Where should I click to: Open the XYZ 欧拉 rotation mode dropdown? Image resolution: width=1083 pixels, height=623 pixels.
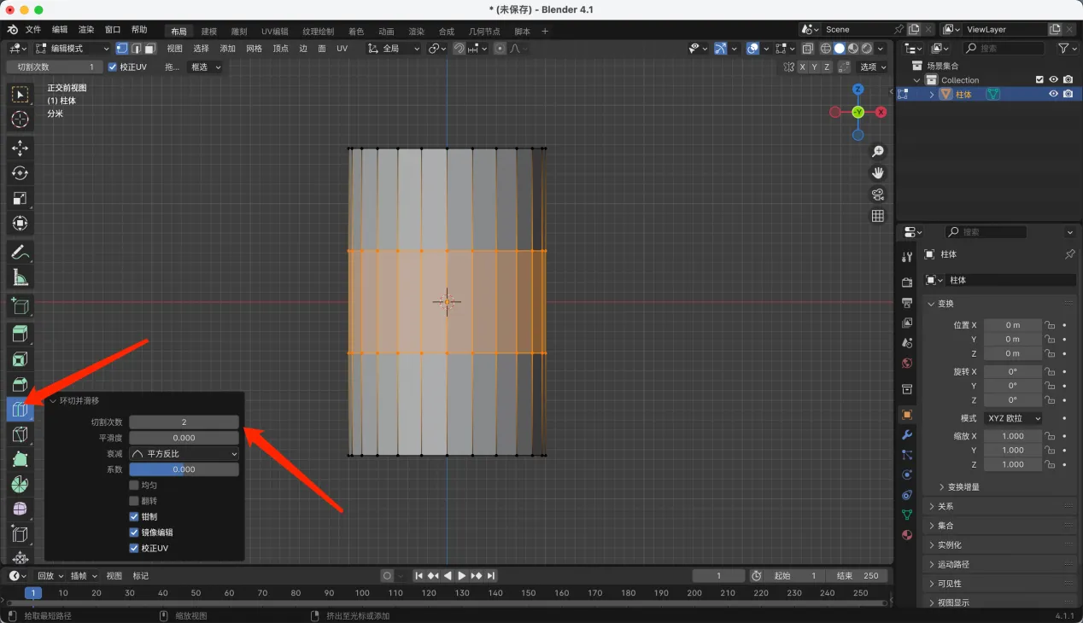(x=1013, y=418)
